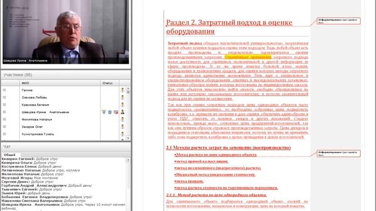Tick the checkbox for Шевцова Ирина Анатольевна
Image resolution: width=376 pixels, height=211 pixels.
coord(4,112)
